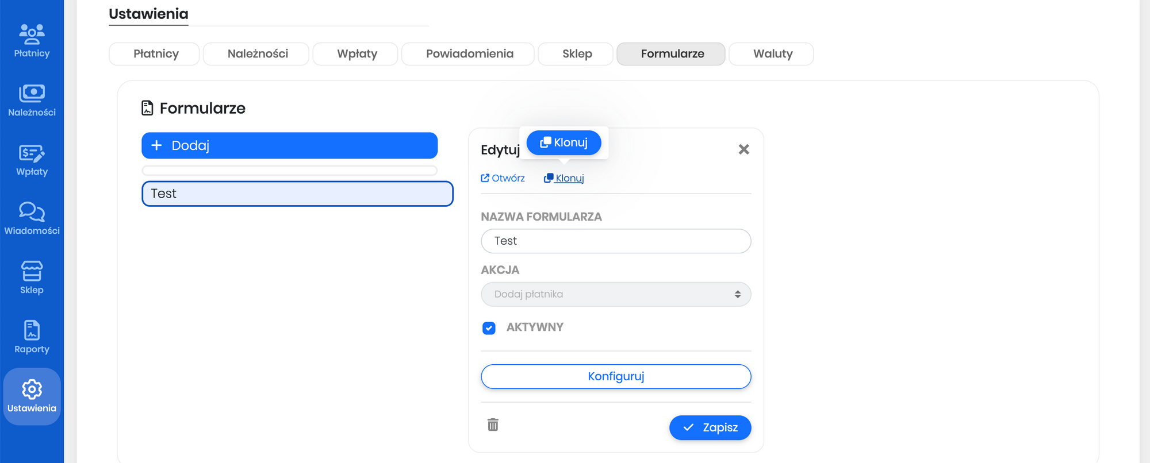This screenshot has width=1150, height=463.
Task: Open Wiadomości messages in sidebar
Action: [x=32, y=218]
